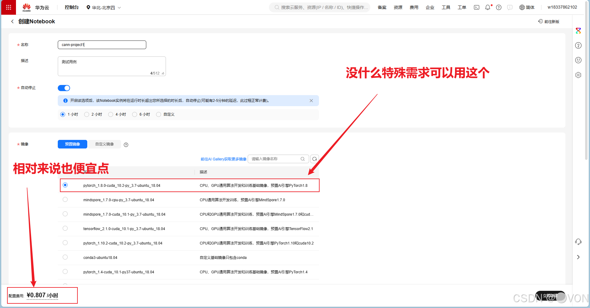Open the 费用 menu in top bar
The width and height of the screenshot is (590, 308).
414,7
